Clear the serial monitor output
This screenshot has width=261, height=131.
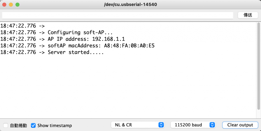240,125
